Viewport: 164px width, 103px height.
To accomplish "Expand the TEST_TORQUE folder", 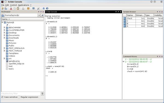I will (4, 51).
